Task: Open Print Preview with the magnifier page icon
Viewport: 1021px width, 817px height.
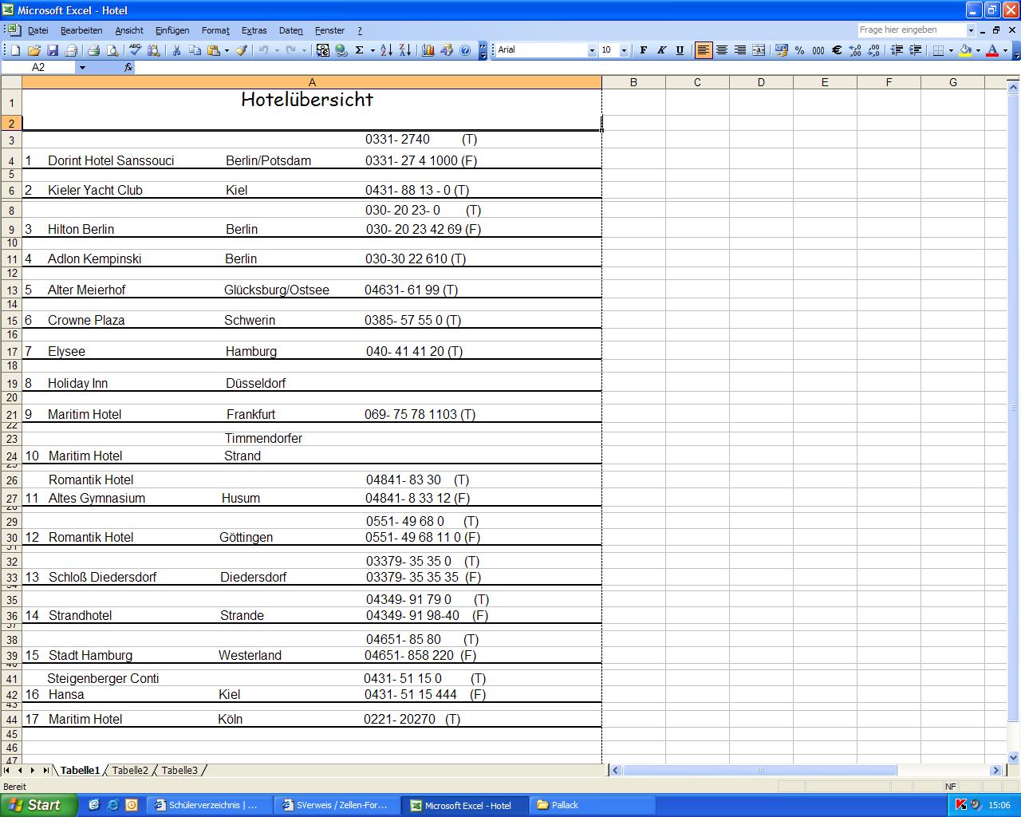Action: coord(112,50)
